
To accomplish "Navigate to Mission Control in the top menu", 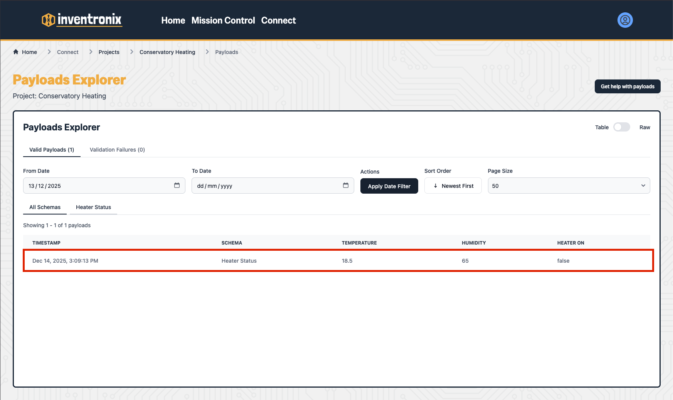I will [223, 20].
